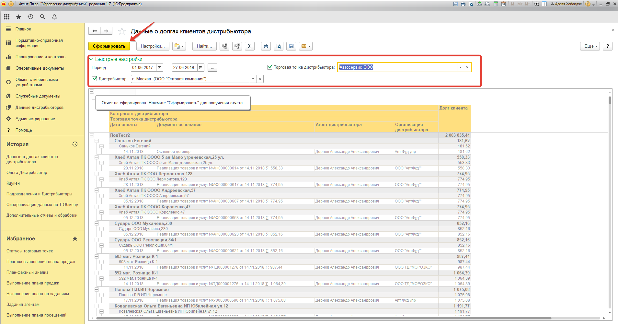This screenshot has width=618, height=324.
Task: Clear the Торговая точка field with ×
Action: point(467,67)
